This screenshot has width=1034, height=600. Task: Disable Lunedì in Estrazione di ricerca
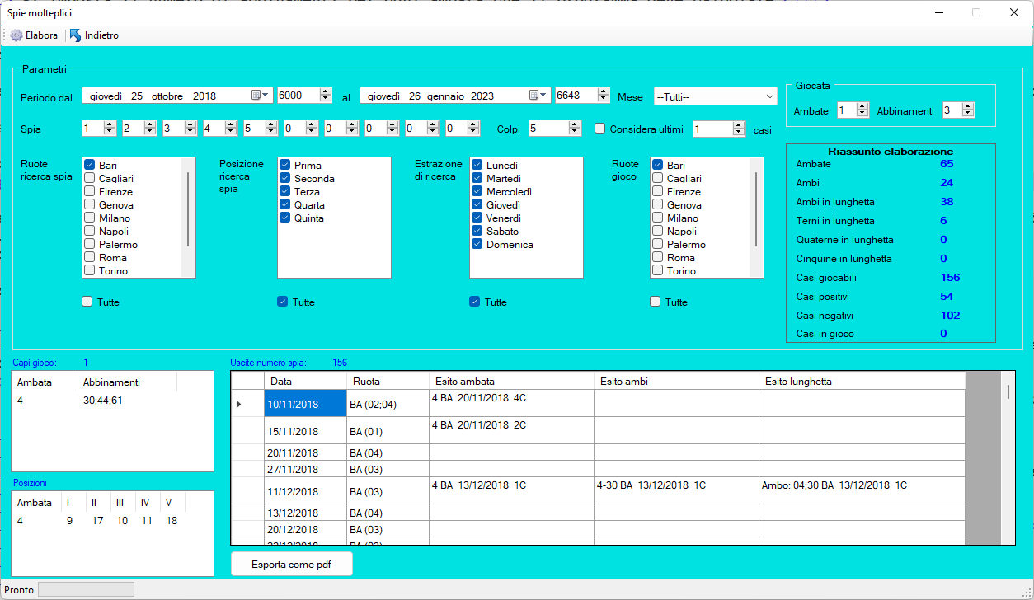click(477, 165)
